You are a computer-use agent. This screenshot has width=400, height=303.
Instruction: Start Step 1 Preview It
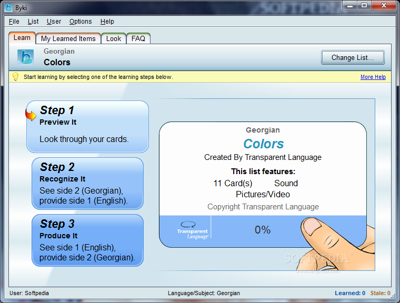(87, 127)
